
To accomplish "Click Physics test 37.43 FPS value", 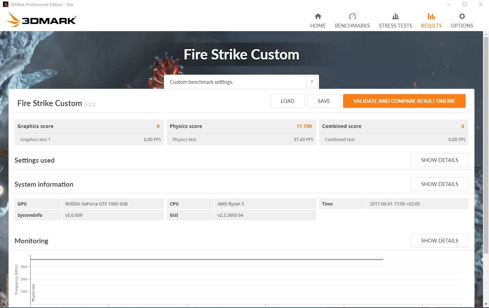I will (304, 140).
